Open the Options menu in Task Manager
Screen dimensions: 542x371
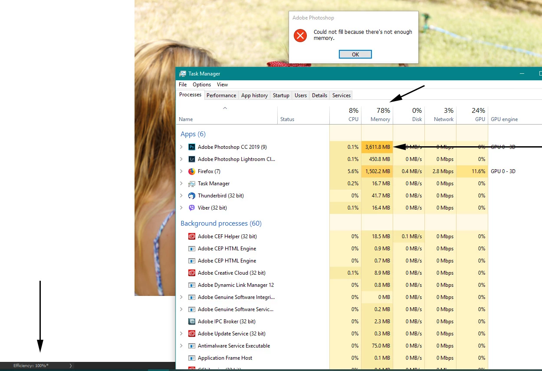tap(202, 85)
